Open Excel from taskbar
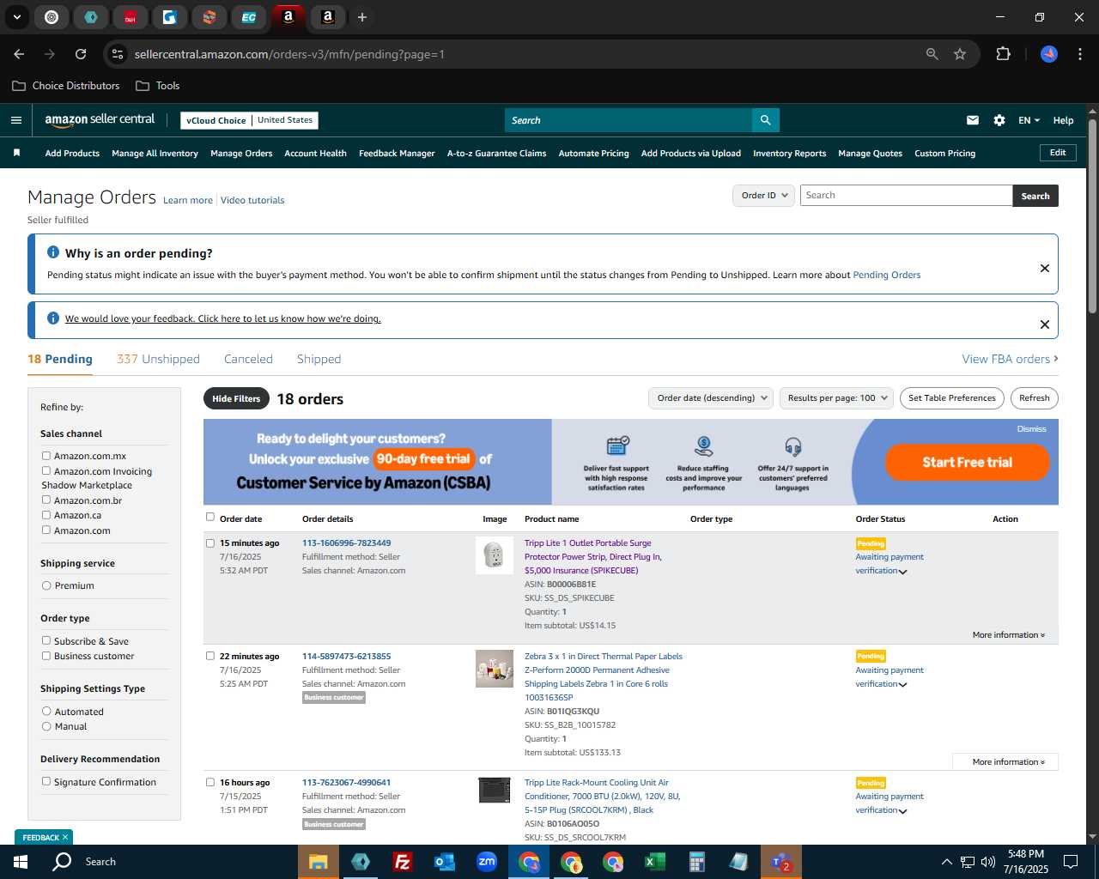 point(654,862)
